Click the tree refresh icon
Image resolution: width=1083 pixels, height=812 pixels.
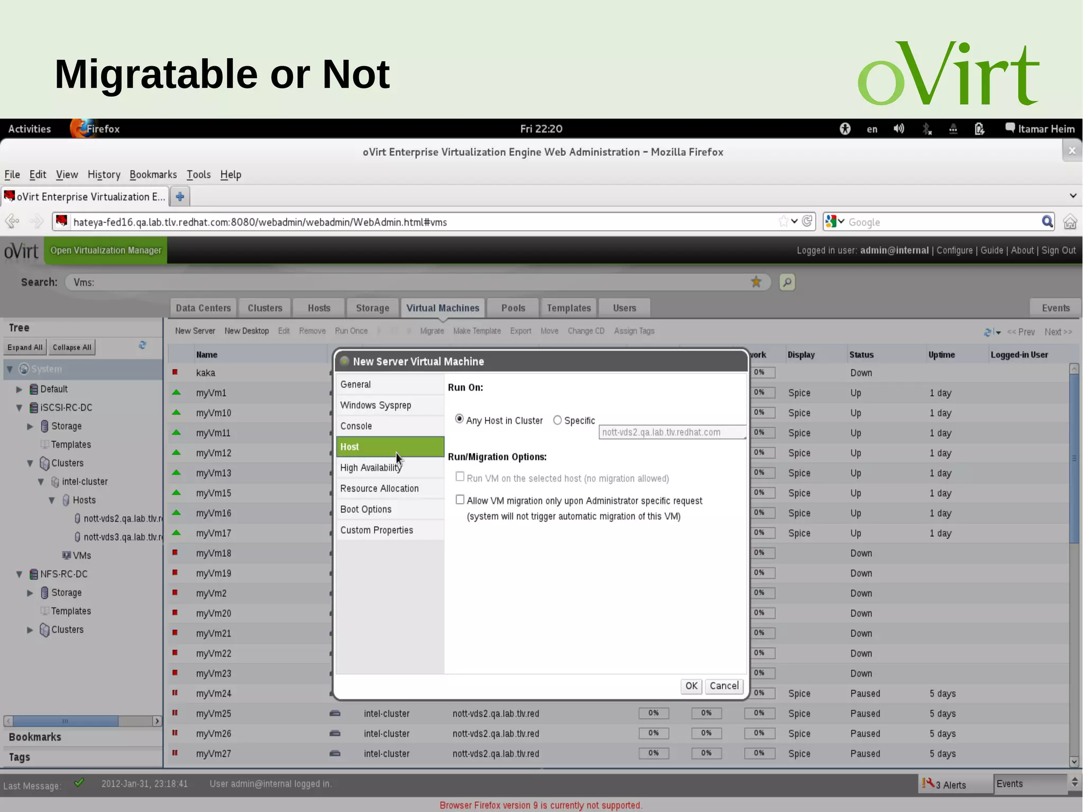142,345
